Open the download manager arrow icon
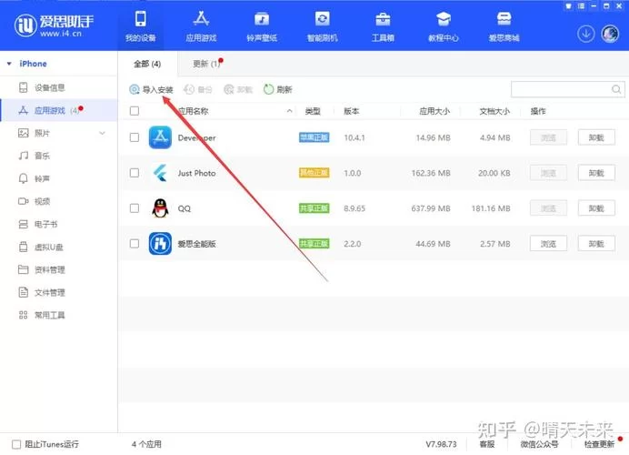The width and height of the screenshot is (629, 455). coord(585,34)
